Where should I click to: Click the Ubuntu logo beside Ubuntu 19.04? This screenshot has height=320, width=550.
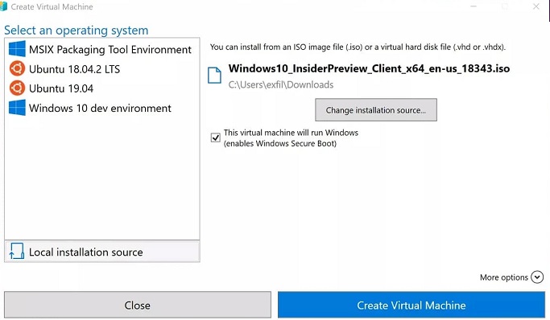pos(17,88)
